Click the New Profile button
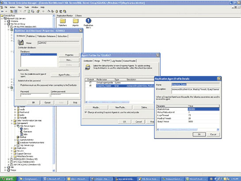Image resolution: width=241 pixels, height=181 pixels. [120, 108]
